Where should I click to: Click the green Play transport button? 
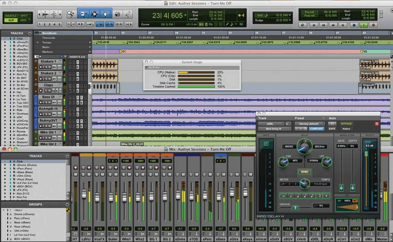click(364, 25)
